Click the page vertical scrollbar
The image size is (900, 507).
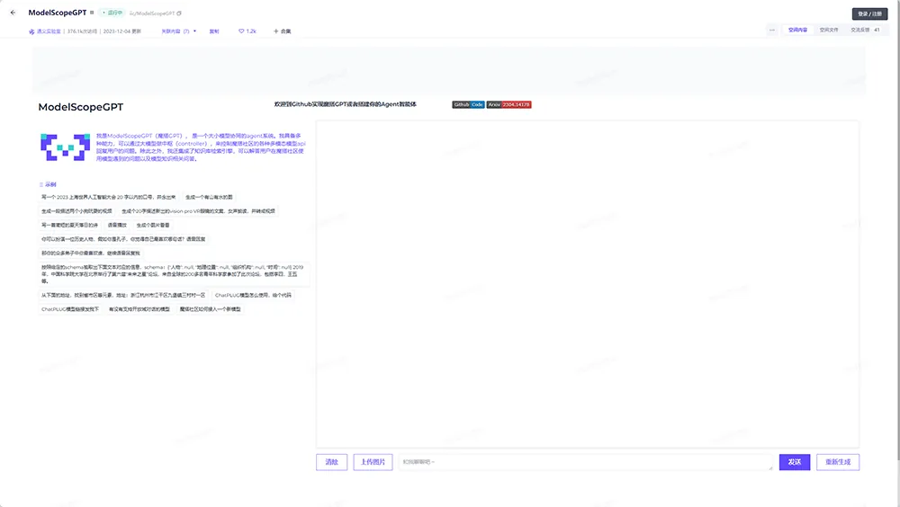click(897, 229)
